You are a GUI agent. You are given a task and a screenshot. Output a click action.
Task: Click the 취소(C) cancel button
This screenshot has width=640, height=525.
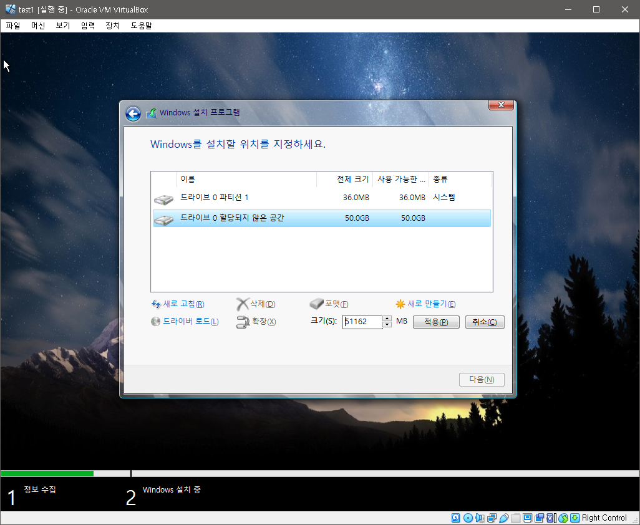coord(485,322)
